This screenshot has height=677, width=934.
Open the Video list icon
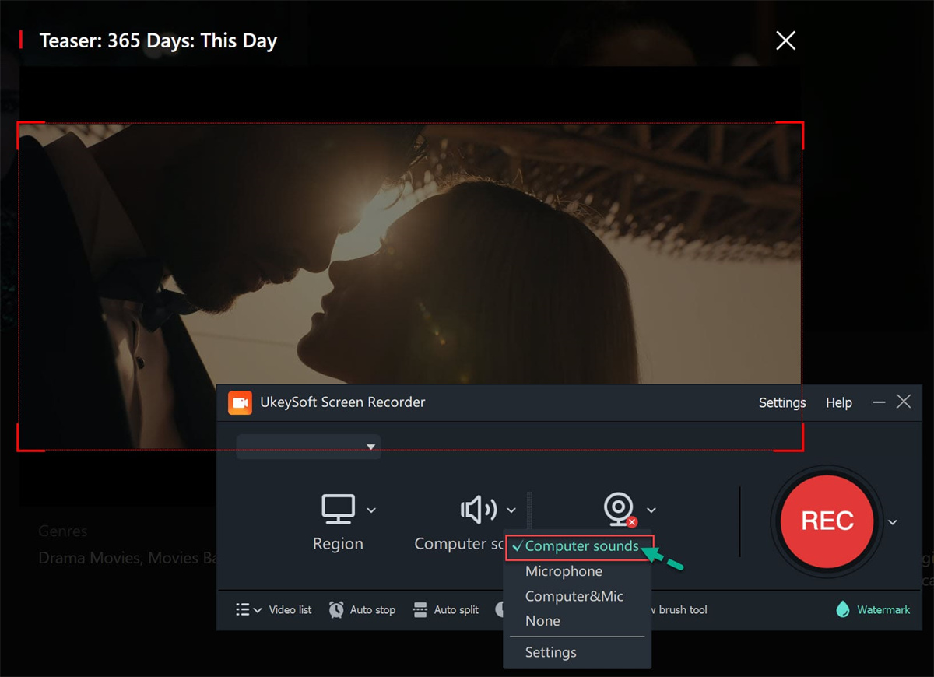[x=243, y=609]
